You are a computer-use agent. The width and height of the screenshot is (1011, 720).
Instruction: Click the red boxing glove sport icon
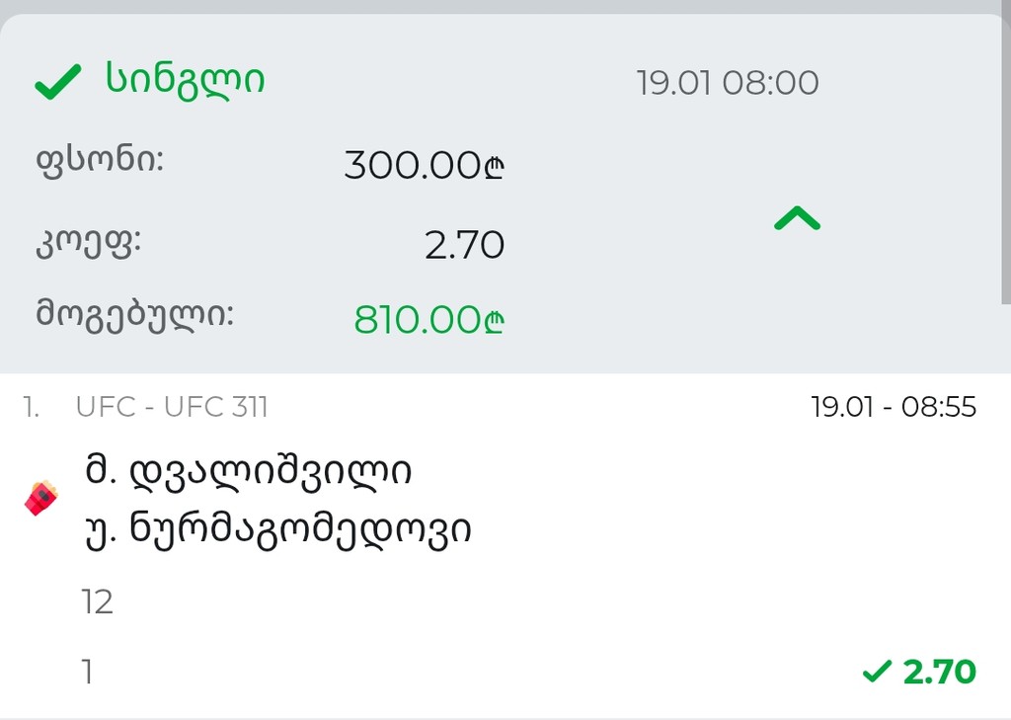[x=40, y=498]
